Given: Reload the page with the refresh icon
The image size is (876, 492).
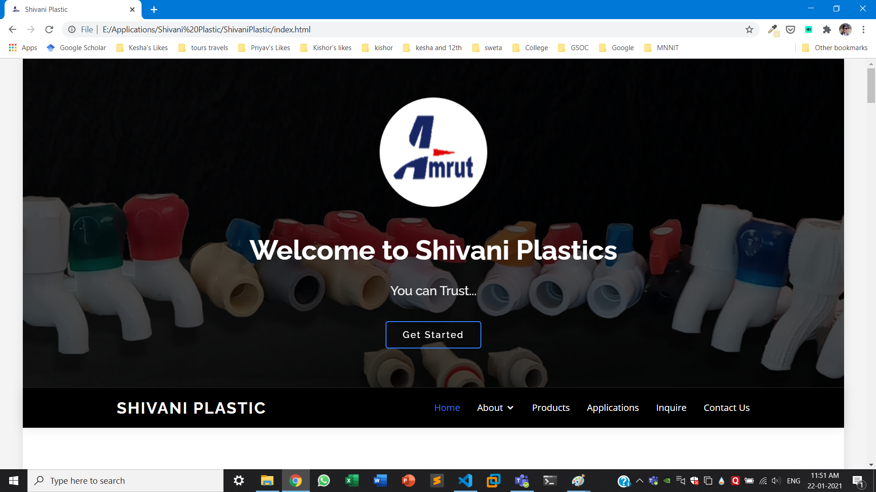Looking at the screenshot, I should click(x=49, y=30).
